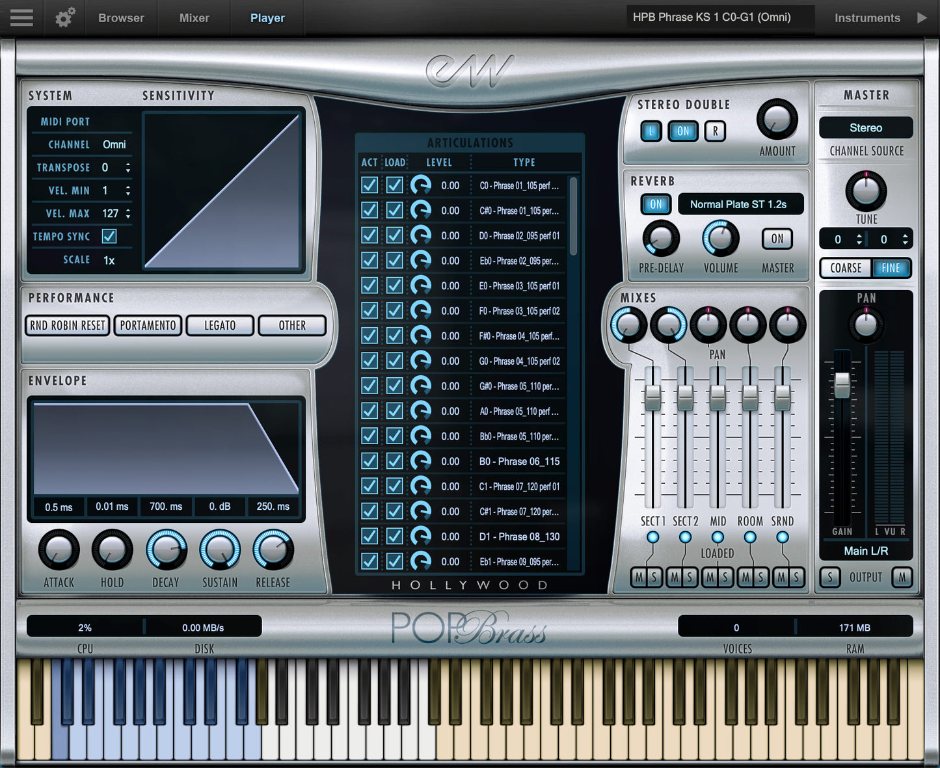Switch to the Mixer tab
Viewport: 940px width, 768px height.
194,18
